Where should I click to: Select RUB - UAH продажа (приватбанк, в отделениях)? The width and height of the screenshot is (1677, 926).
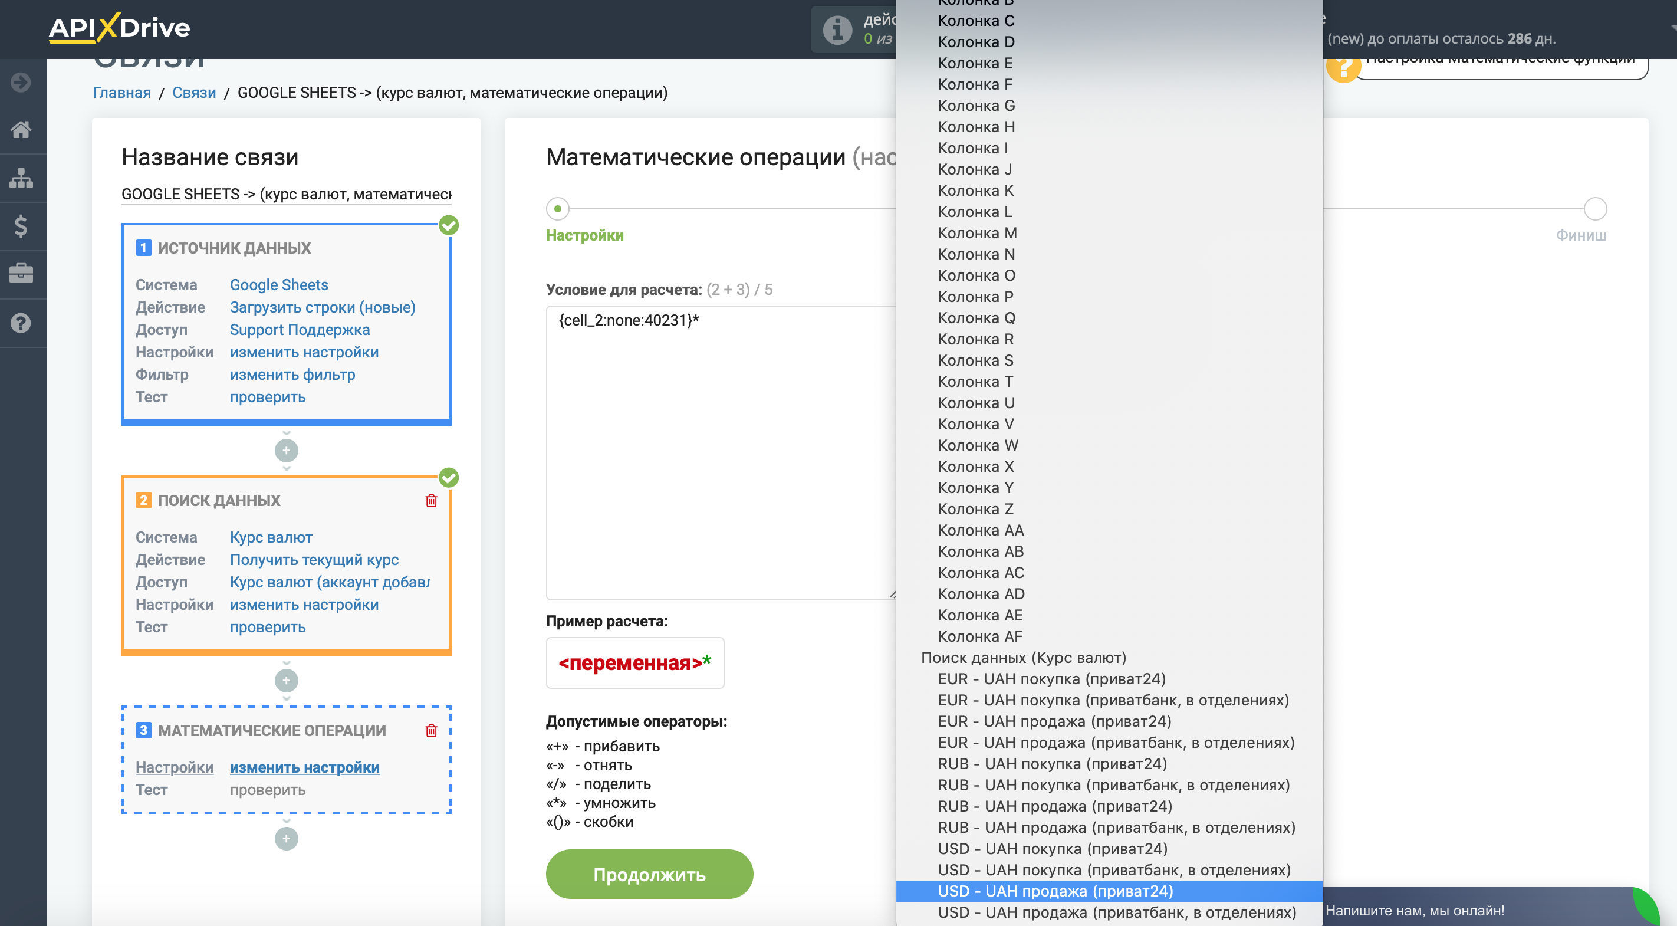[x=1109, y=828]
